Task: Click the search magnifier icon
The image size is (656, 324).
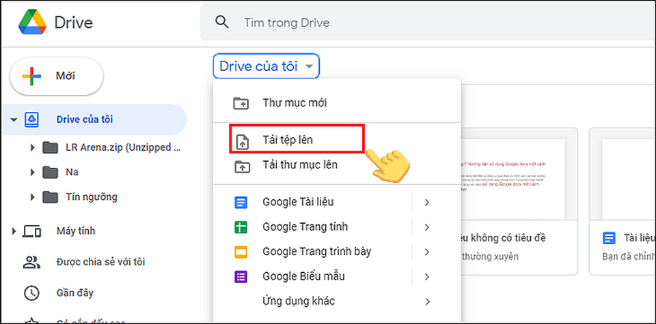Action: (x=221, y=22)
